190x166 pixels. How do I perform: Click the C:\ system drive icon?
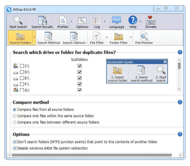coord(16,66)
